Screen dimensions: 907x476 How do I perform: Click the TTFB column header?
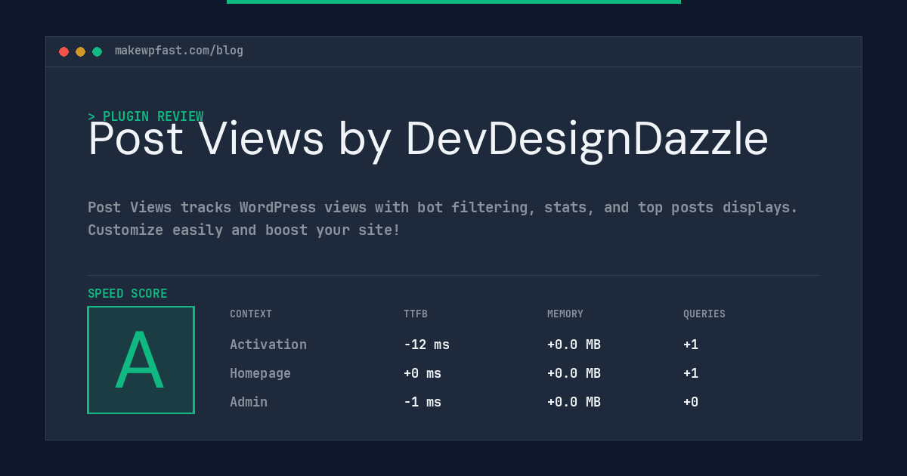pyautogui.click(x=416, y=314)
